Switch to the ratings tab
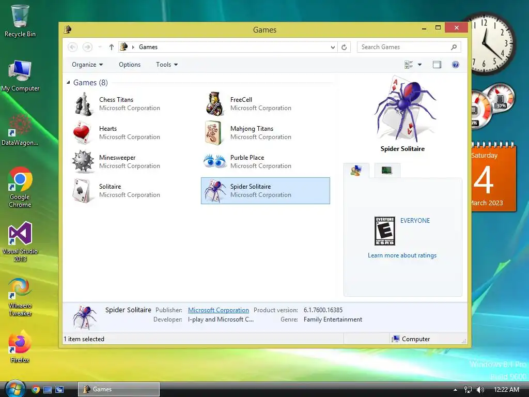This screenshot has height=397, width=529. [x=356, y=171]
